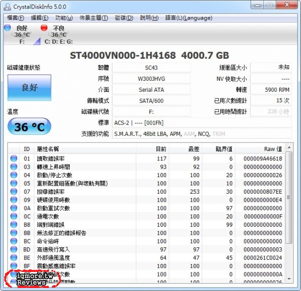Open the 佈景主題(T) menu
The width and height of the screenshot is (301, 291).
(94, 18)
